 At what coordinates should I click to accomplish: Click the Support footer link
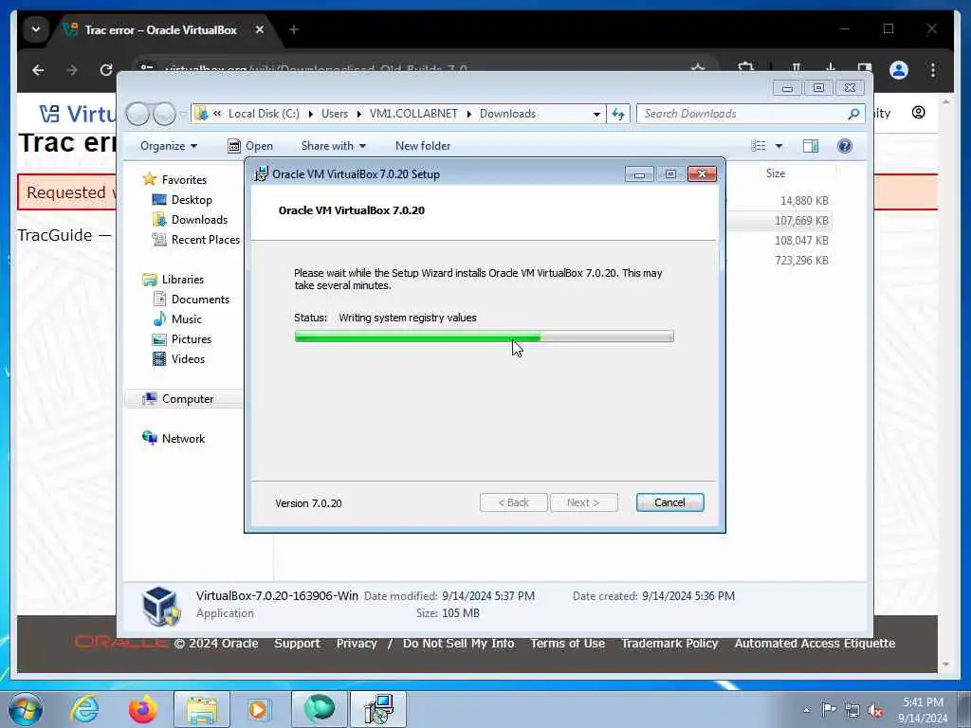[297, 644]
